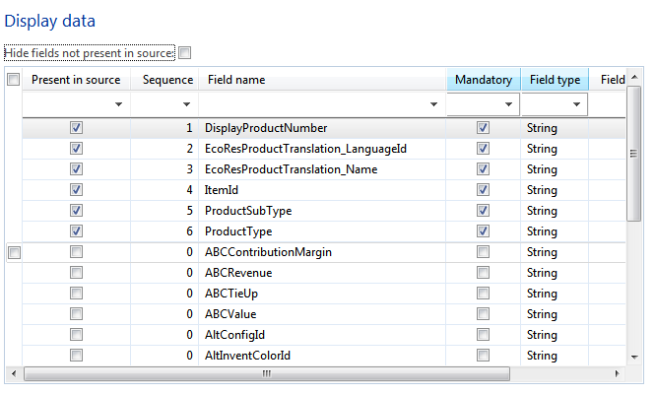655x394 pixels.
Task: Uncheck Mandatory for ItemId row
Action: click(483, 190)
